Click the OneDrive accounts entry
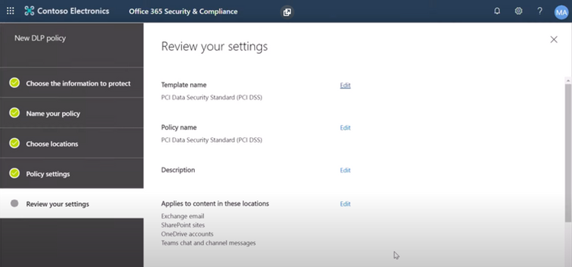The height and width of the screenshot is (267, 572). pyautogui.click(x=187, y=234)
